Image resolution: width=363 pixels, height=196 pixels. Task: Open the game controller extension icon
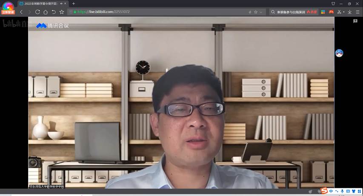[331, 12]
